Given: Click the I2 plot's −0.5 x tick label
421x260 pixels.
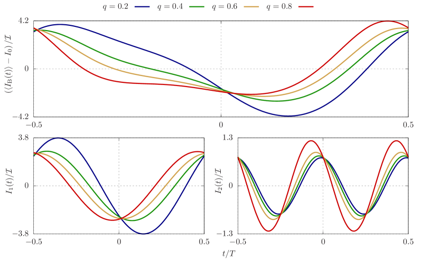Looking at the screenshot, I should [238, 242].
